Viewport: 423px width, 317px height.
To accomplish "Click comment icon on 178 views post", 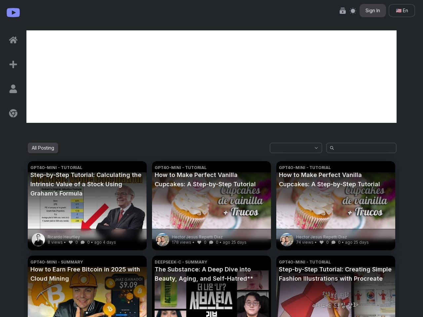I will (211, 242).
